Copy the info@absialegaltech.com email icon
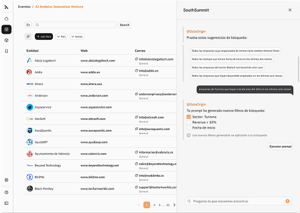 point(137,59)
